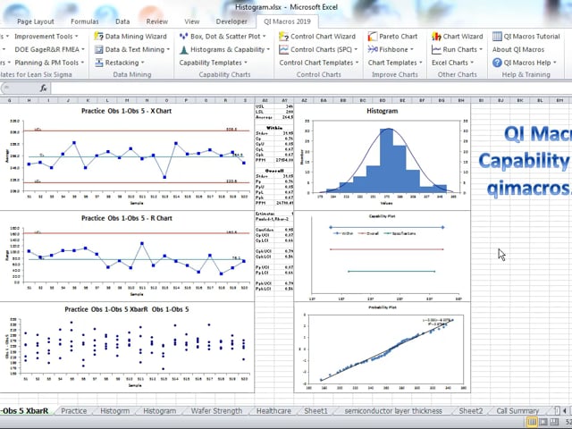Switch to the Practice sheet tab
572x429 pixels.
[74, 411]
